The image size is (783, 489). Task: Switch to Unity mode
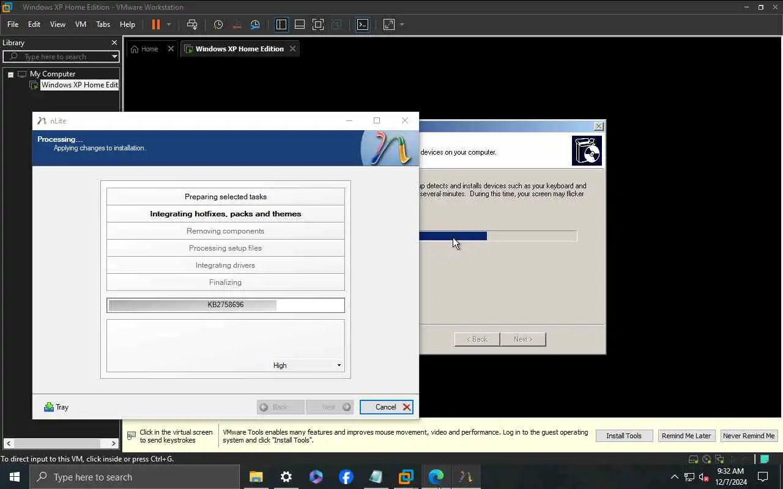pos(336,24)
